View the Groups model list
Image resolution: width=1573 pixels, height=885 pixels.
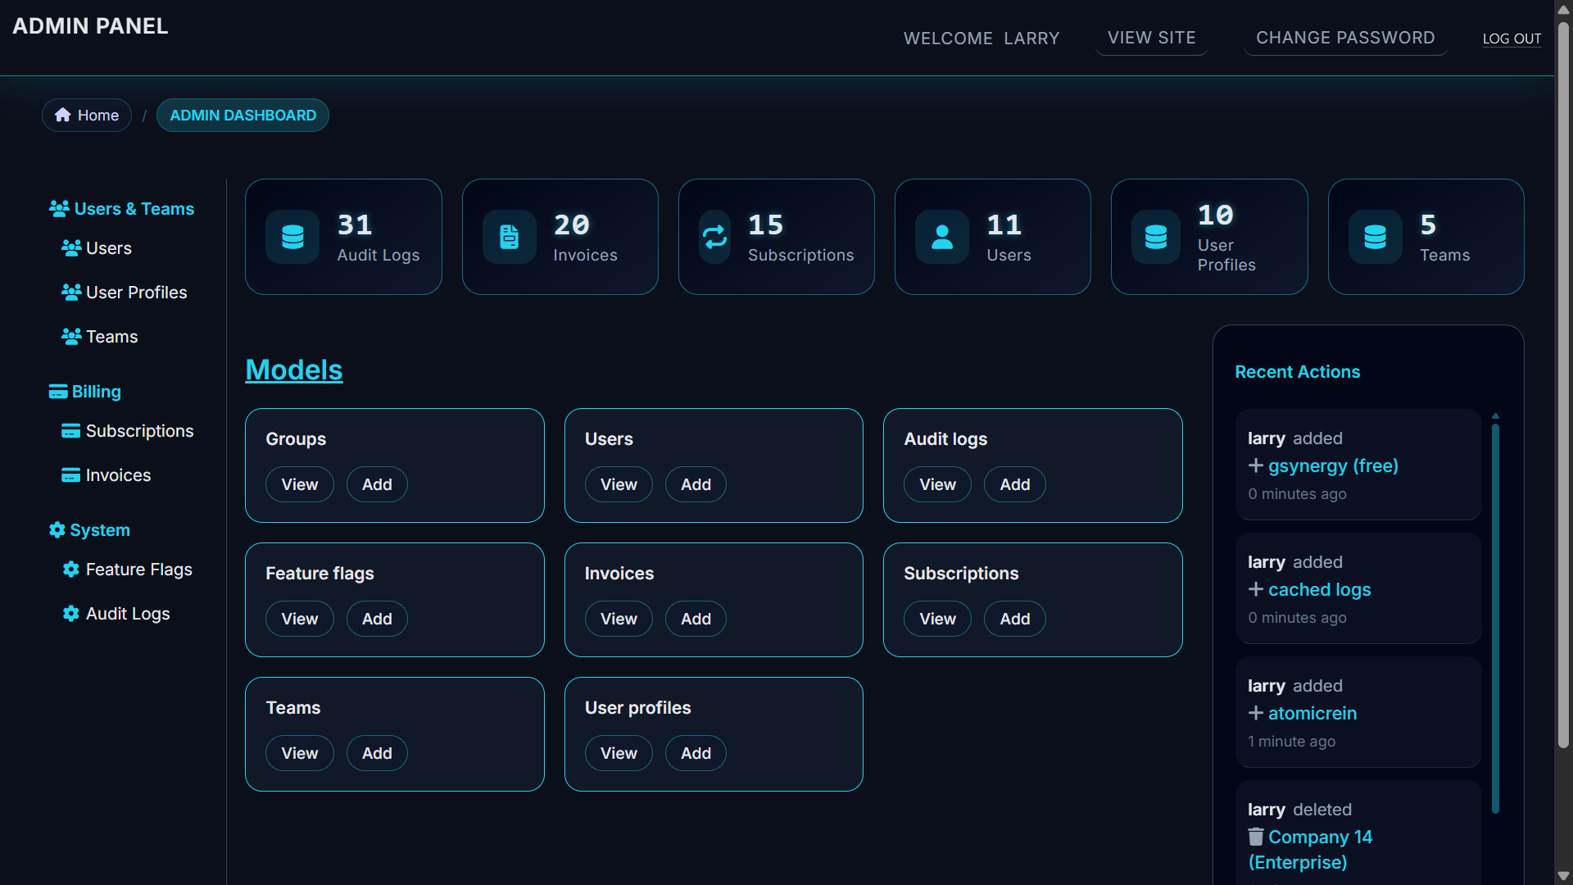click(300, 484)
